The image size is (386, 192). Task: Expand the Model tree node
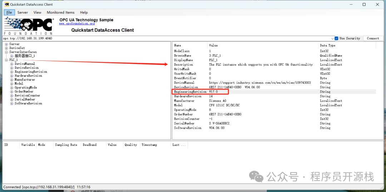click(11, 83)
